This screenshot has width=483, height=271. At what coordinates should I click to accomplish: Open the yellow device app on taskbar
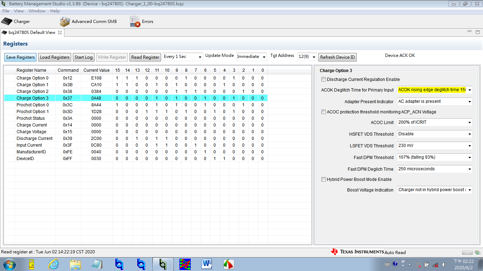[x=31, y=264]
